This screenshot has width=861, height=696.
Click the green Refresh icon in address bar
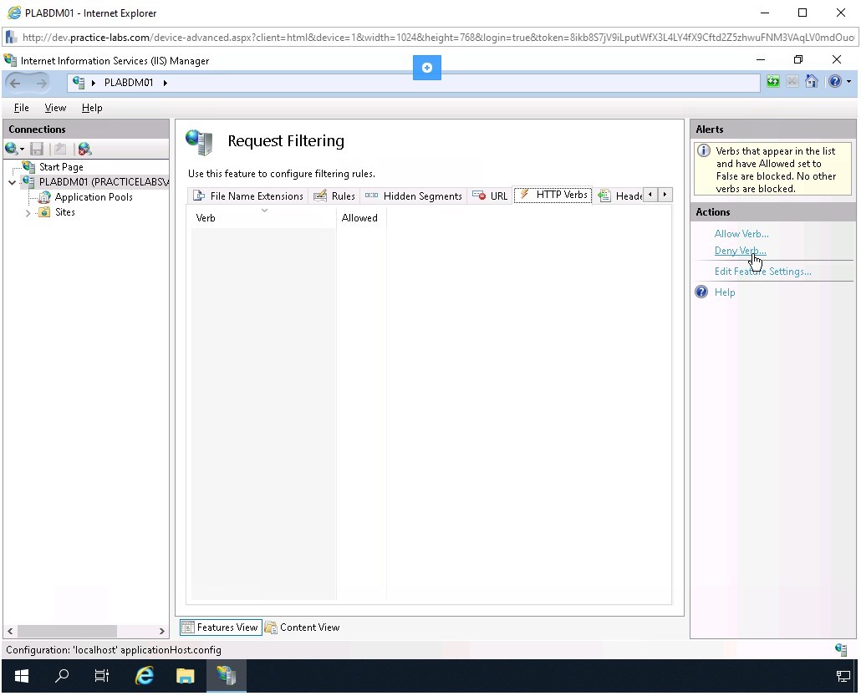(x=772, y=81)
